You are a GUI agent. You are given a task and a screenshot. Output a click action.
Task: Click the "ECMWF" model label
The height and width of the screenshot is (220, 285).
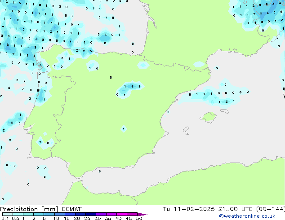pos(72,209)
